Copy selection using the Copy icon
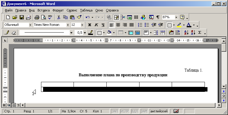228x115 pixels. [65, 18]
